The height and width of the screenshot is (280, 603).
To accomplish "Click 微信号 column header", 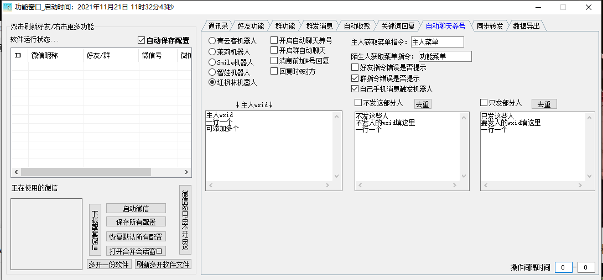I will pyautogui.click(x=158, y=55).
